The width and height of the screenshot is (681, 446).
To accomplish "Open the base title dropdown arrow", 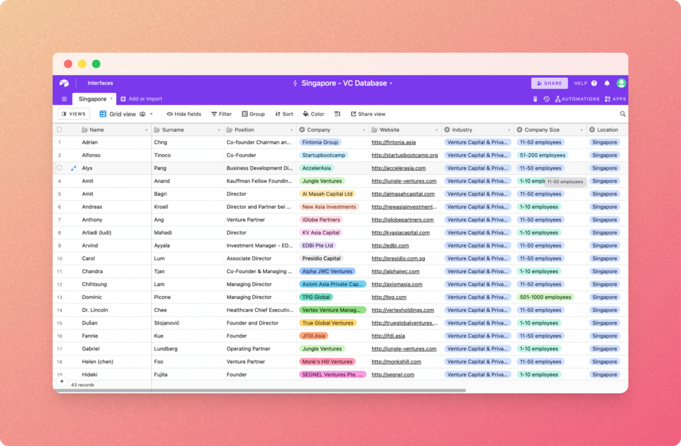I will click(x=391, y=83).
